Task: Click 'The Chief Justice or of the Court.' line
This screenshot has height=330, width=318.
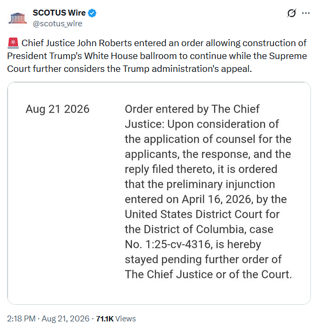Action: coord(208,274)
